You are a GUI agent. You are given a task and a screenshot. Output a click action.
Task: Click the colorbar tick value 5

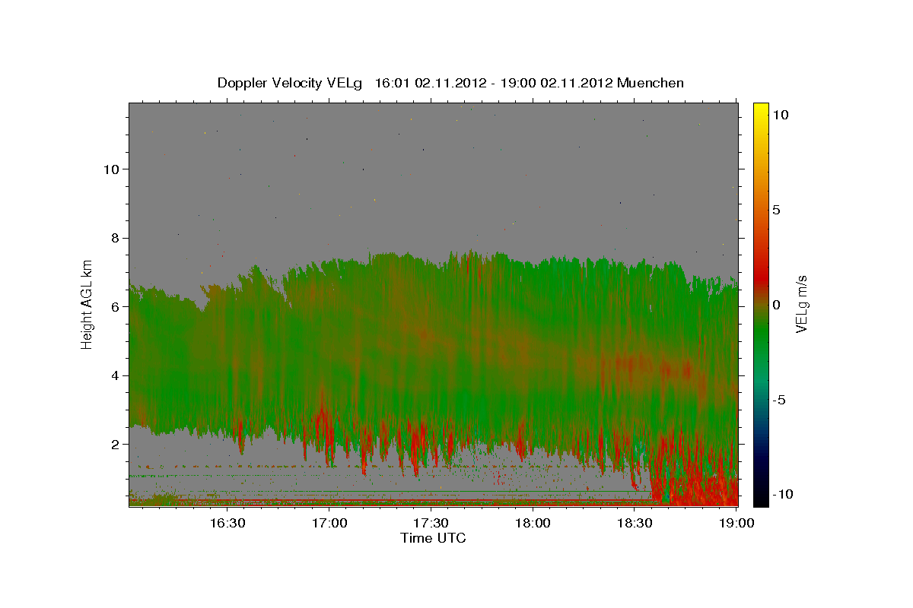click(776, 210)
